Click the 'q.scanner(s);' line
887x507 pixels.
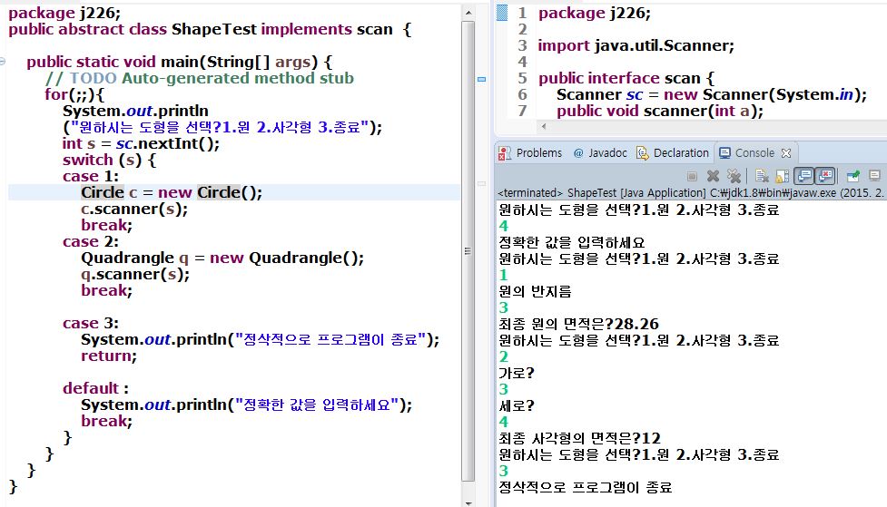pos(135,274)
